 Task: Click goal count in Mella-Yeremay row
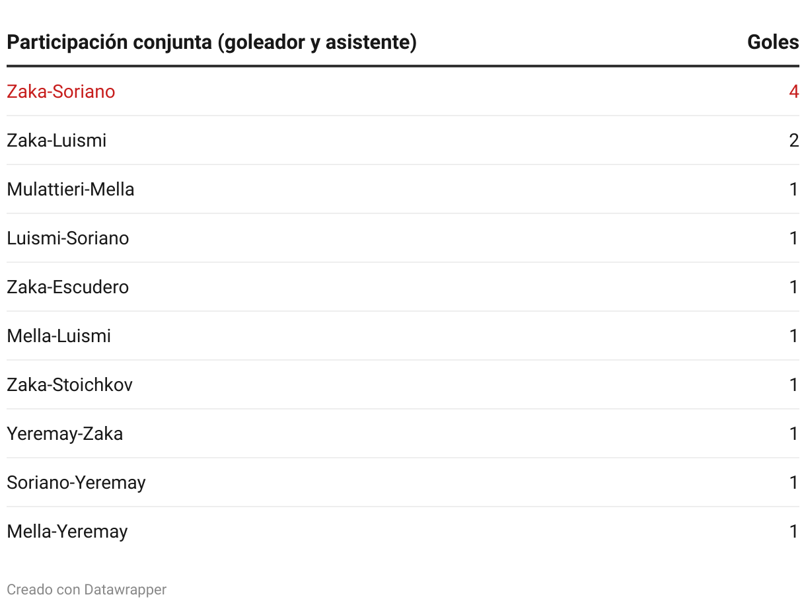794,532
